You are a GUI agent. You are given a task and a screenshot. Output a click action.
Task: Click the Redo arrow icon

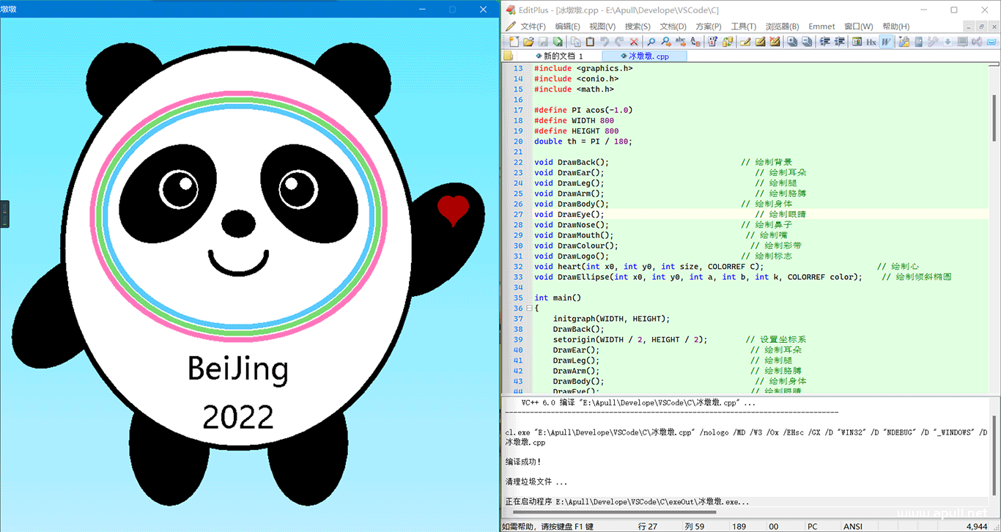click(619, 42)
